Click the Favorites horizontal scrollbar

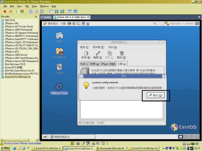coord(19,140)
